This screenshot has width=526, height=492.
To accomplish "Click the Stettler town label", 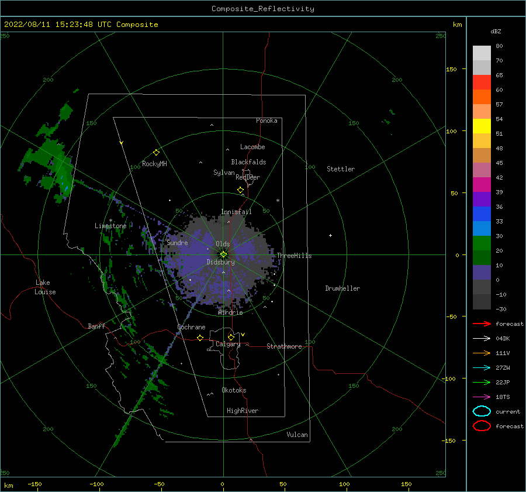I will point(341,169).
